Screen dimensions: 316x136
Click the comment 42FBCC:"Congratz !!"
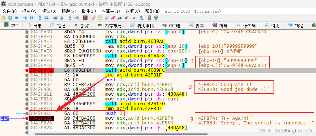227,85
